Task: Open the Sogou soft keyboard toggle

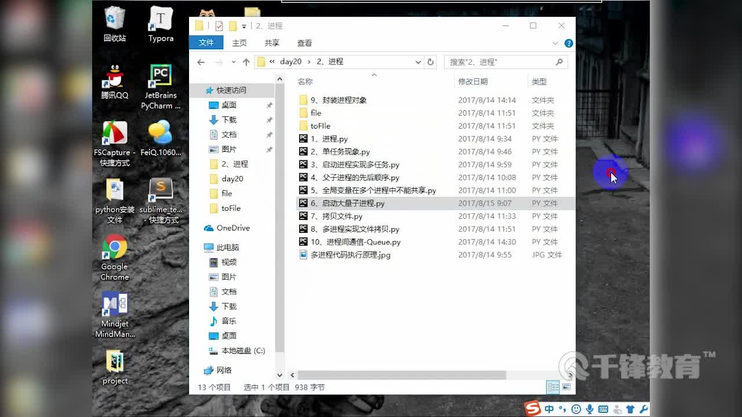Action: 603,409
